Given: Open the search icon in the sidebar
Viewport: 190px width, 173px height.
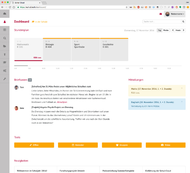Looking at the screenshot, I should pos(5,38).
